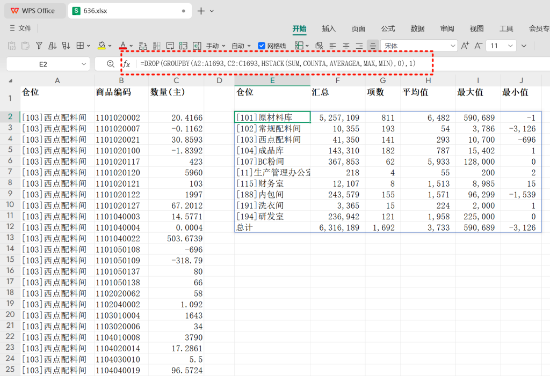Toggle the 网格线 gridlines checkbox
Screen dimensions: 550x376
tap(262, 46)
